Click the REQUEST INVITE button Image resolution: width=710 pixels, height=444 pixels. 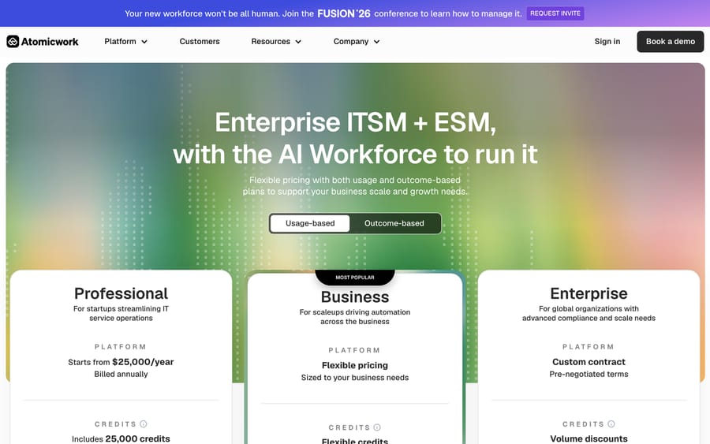555,13
